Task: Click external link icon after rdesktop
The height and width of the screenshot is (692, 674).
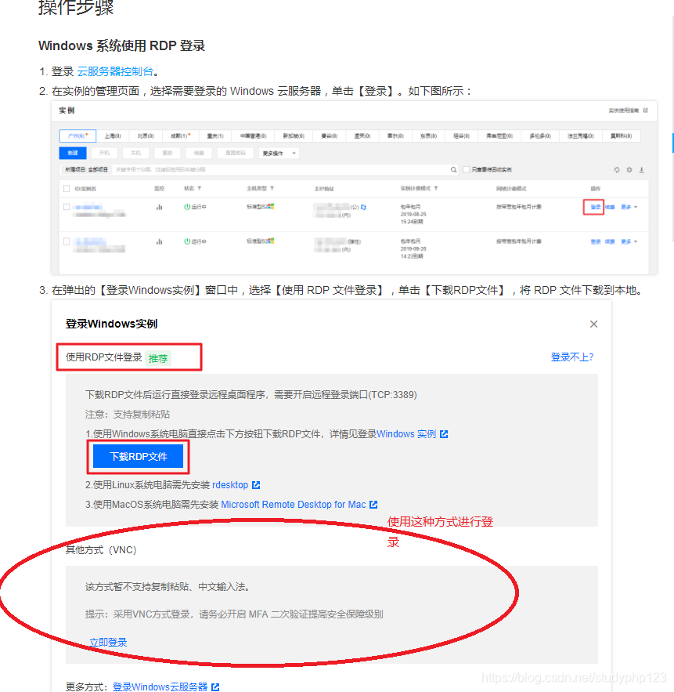Action: pos(256,485)
